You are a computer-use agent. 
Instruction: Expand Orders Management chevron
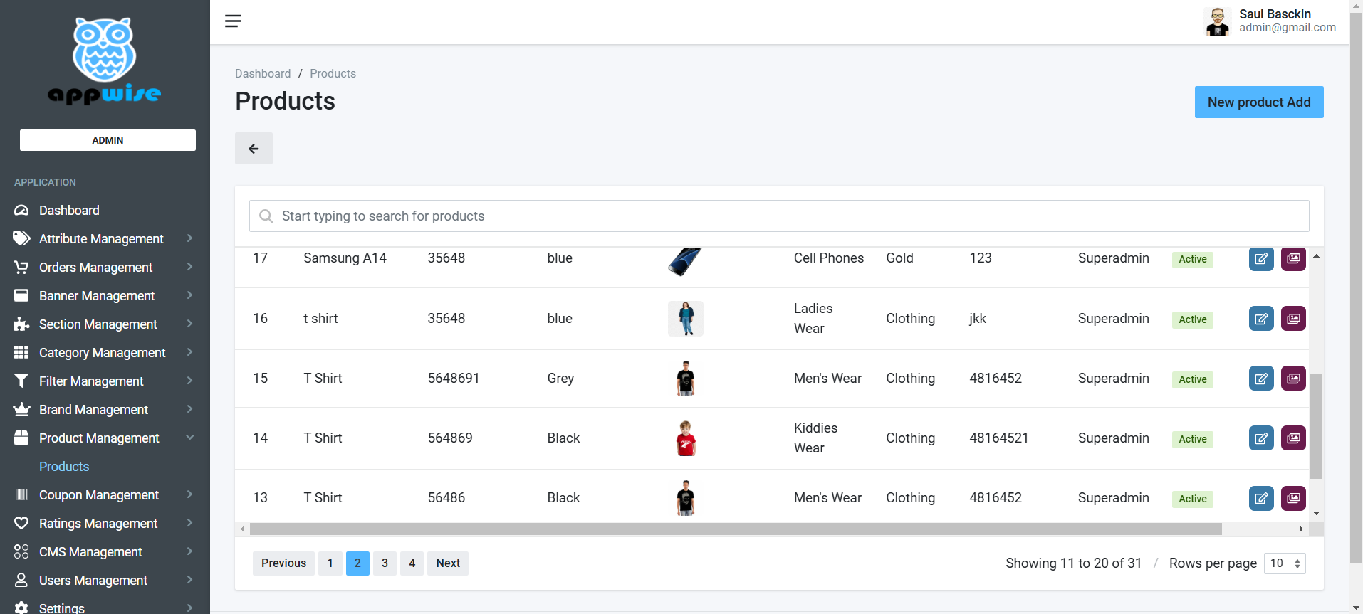189,267
